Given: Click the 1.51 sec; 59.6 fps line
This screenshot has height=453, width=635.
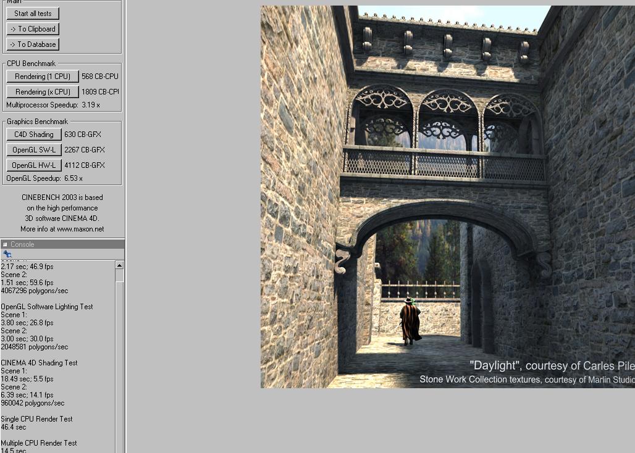Looking at the screenshot, I should [x=27, y=283].
